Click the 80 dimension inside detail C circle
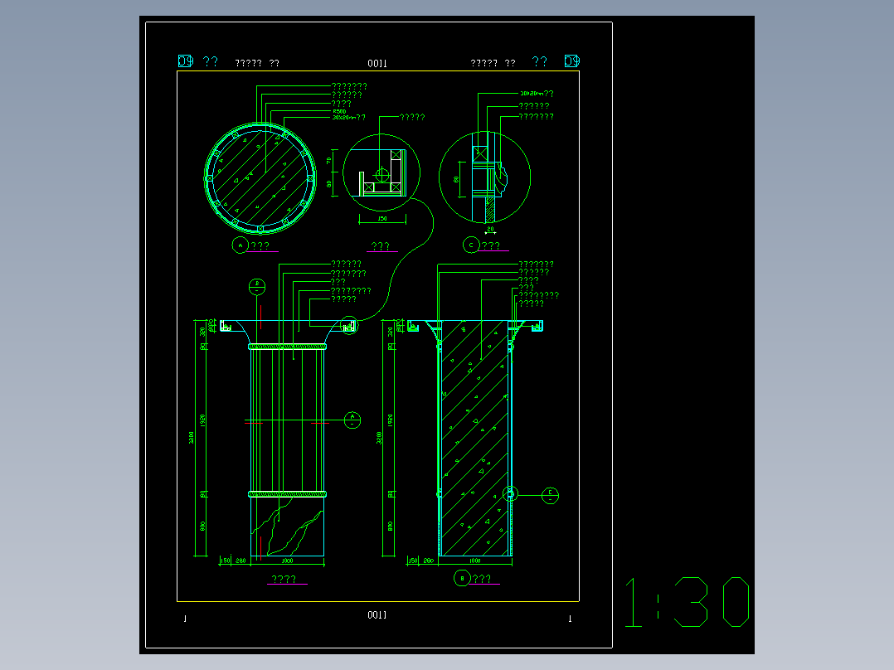The image size is (894, 670). (456, 179)
